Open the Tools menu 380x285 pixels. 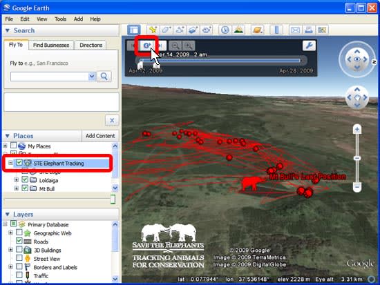(x=60, y=19)
